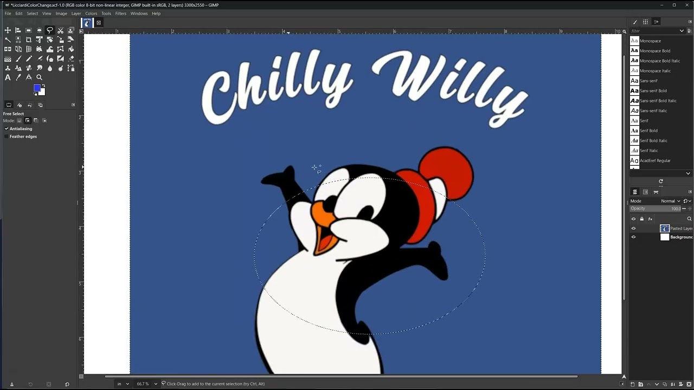This screenshot has height=390, width=694.
Task: Enable Feather edges checkbox
Action: pyautogui.click(x=7, y=136)
